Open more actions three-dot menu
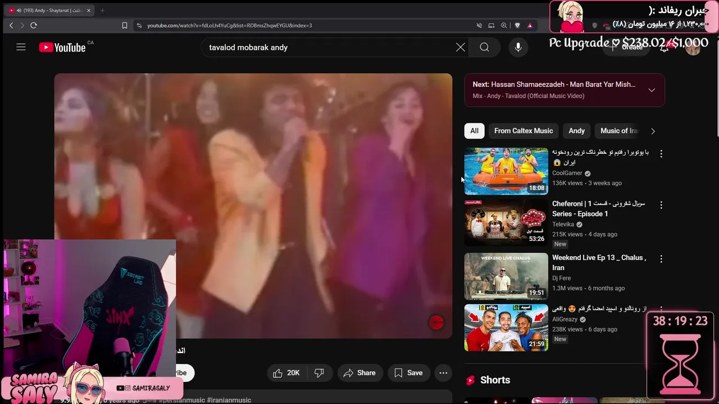Viewport: 719px width, 404px height. (443, 373)
